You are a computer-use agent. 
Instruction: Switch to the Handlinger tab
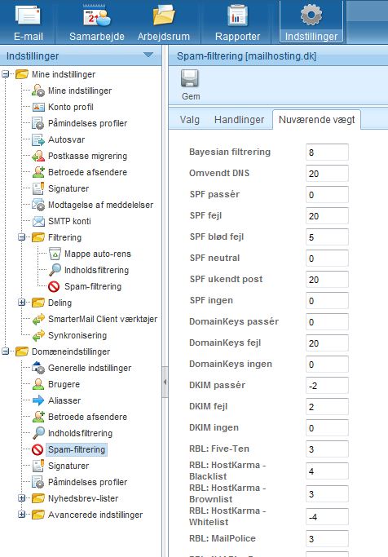239,120
